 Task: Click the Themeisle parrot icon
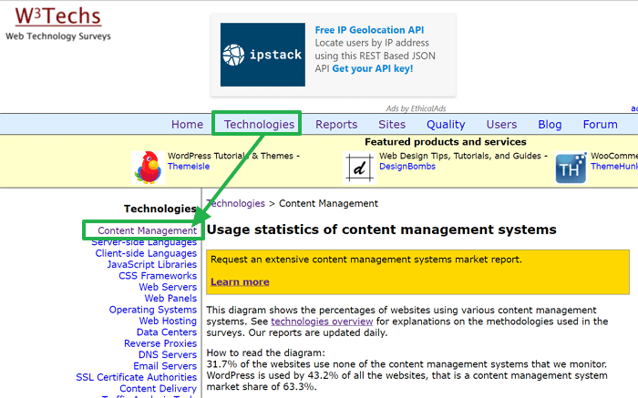pyautogui.click(x=149, y=168)
